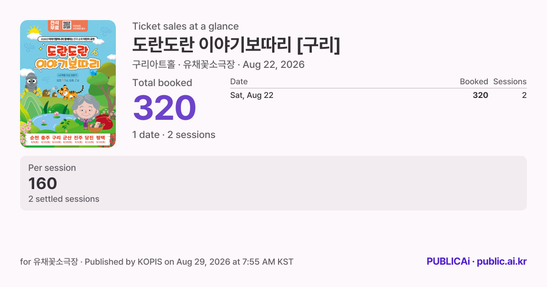Click the Booked column header
547x287 pixels.
(474, 82)
